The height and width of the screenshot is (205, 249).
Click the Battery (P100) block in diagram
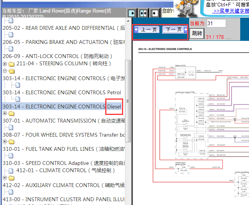[x=185, y=73]
